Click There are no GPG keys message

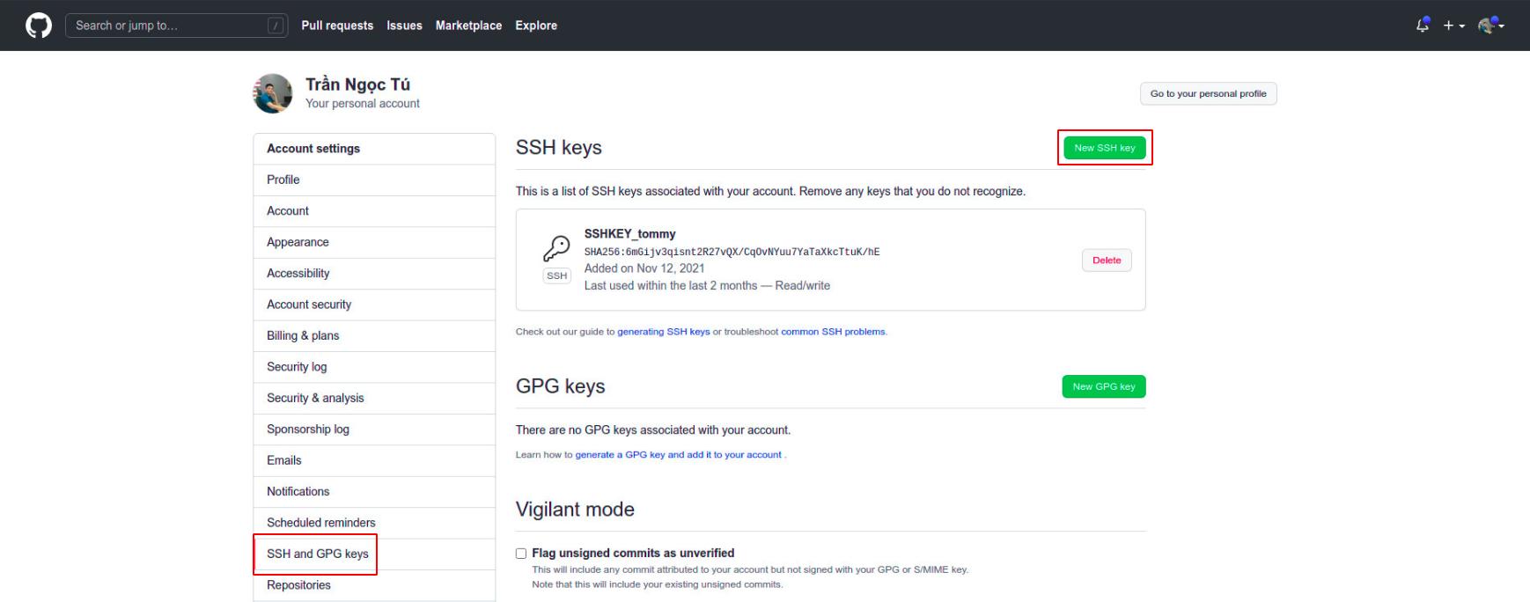pos(653,430)
